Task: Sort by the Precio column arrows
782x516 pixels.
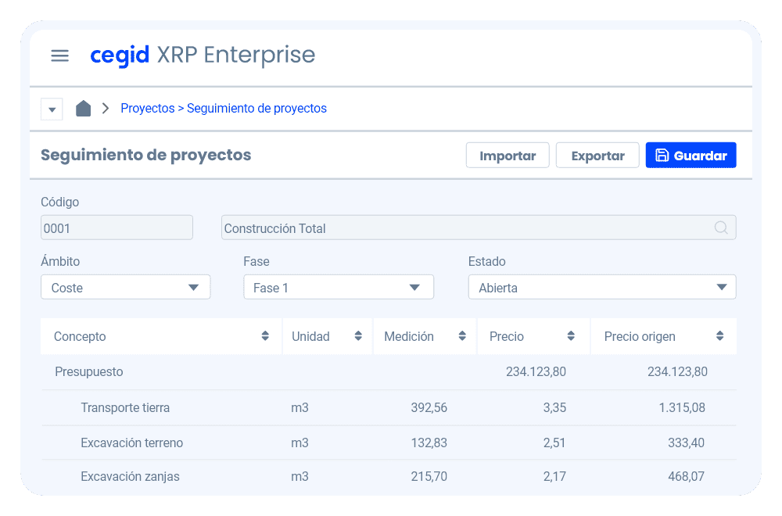Action: point(571,336)
